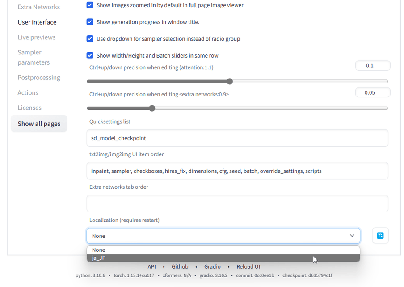Screen dimensions: 404x287
Task: Follow the Github footer link
Action: (x=180, y=266)
